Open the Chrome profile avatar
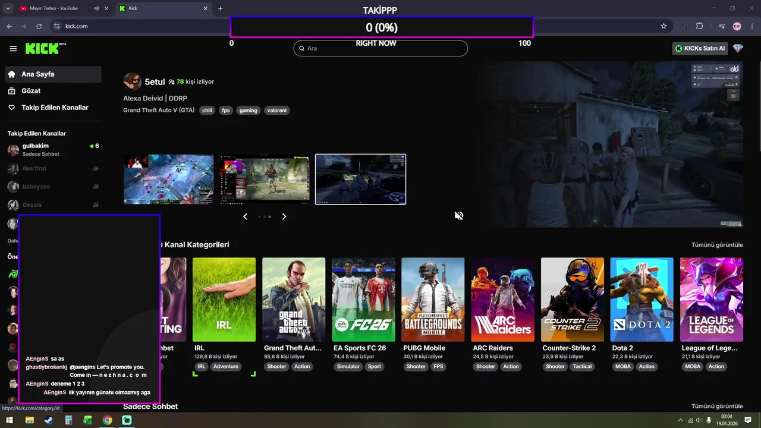This screenshot has width=761, height=428. pyautogui.click(x=737, y=26)
